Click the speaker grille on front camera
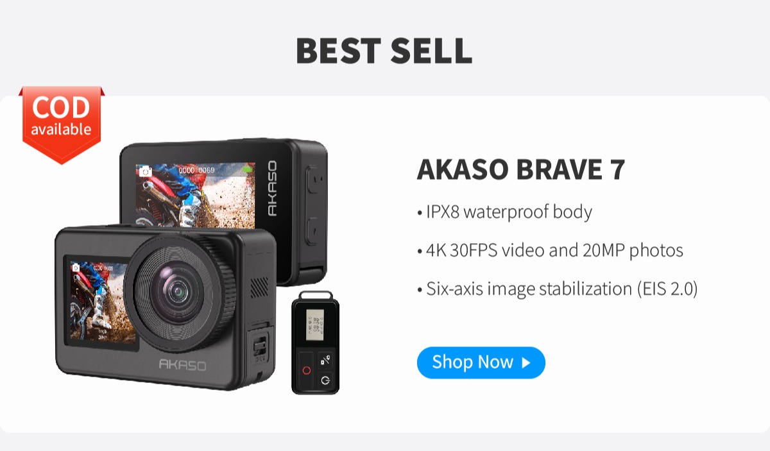The width and height of the screenshot is (770, 451). [x=259, y=287]
